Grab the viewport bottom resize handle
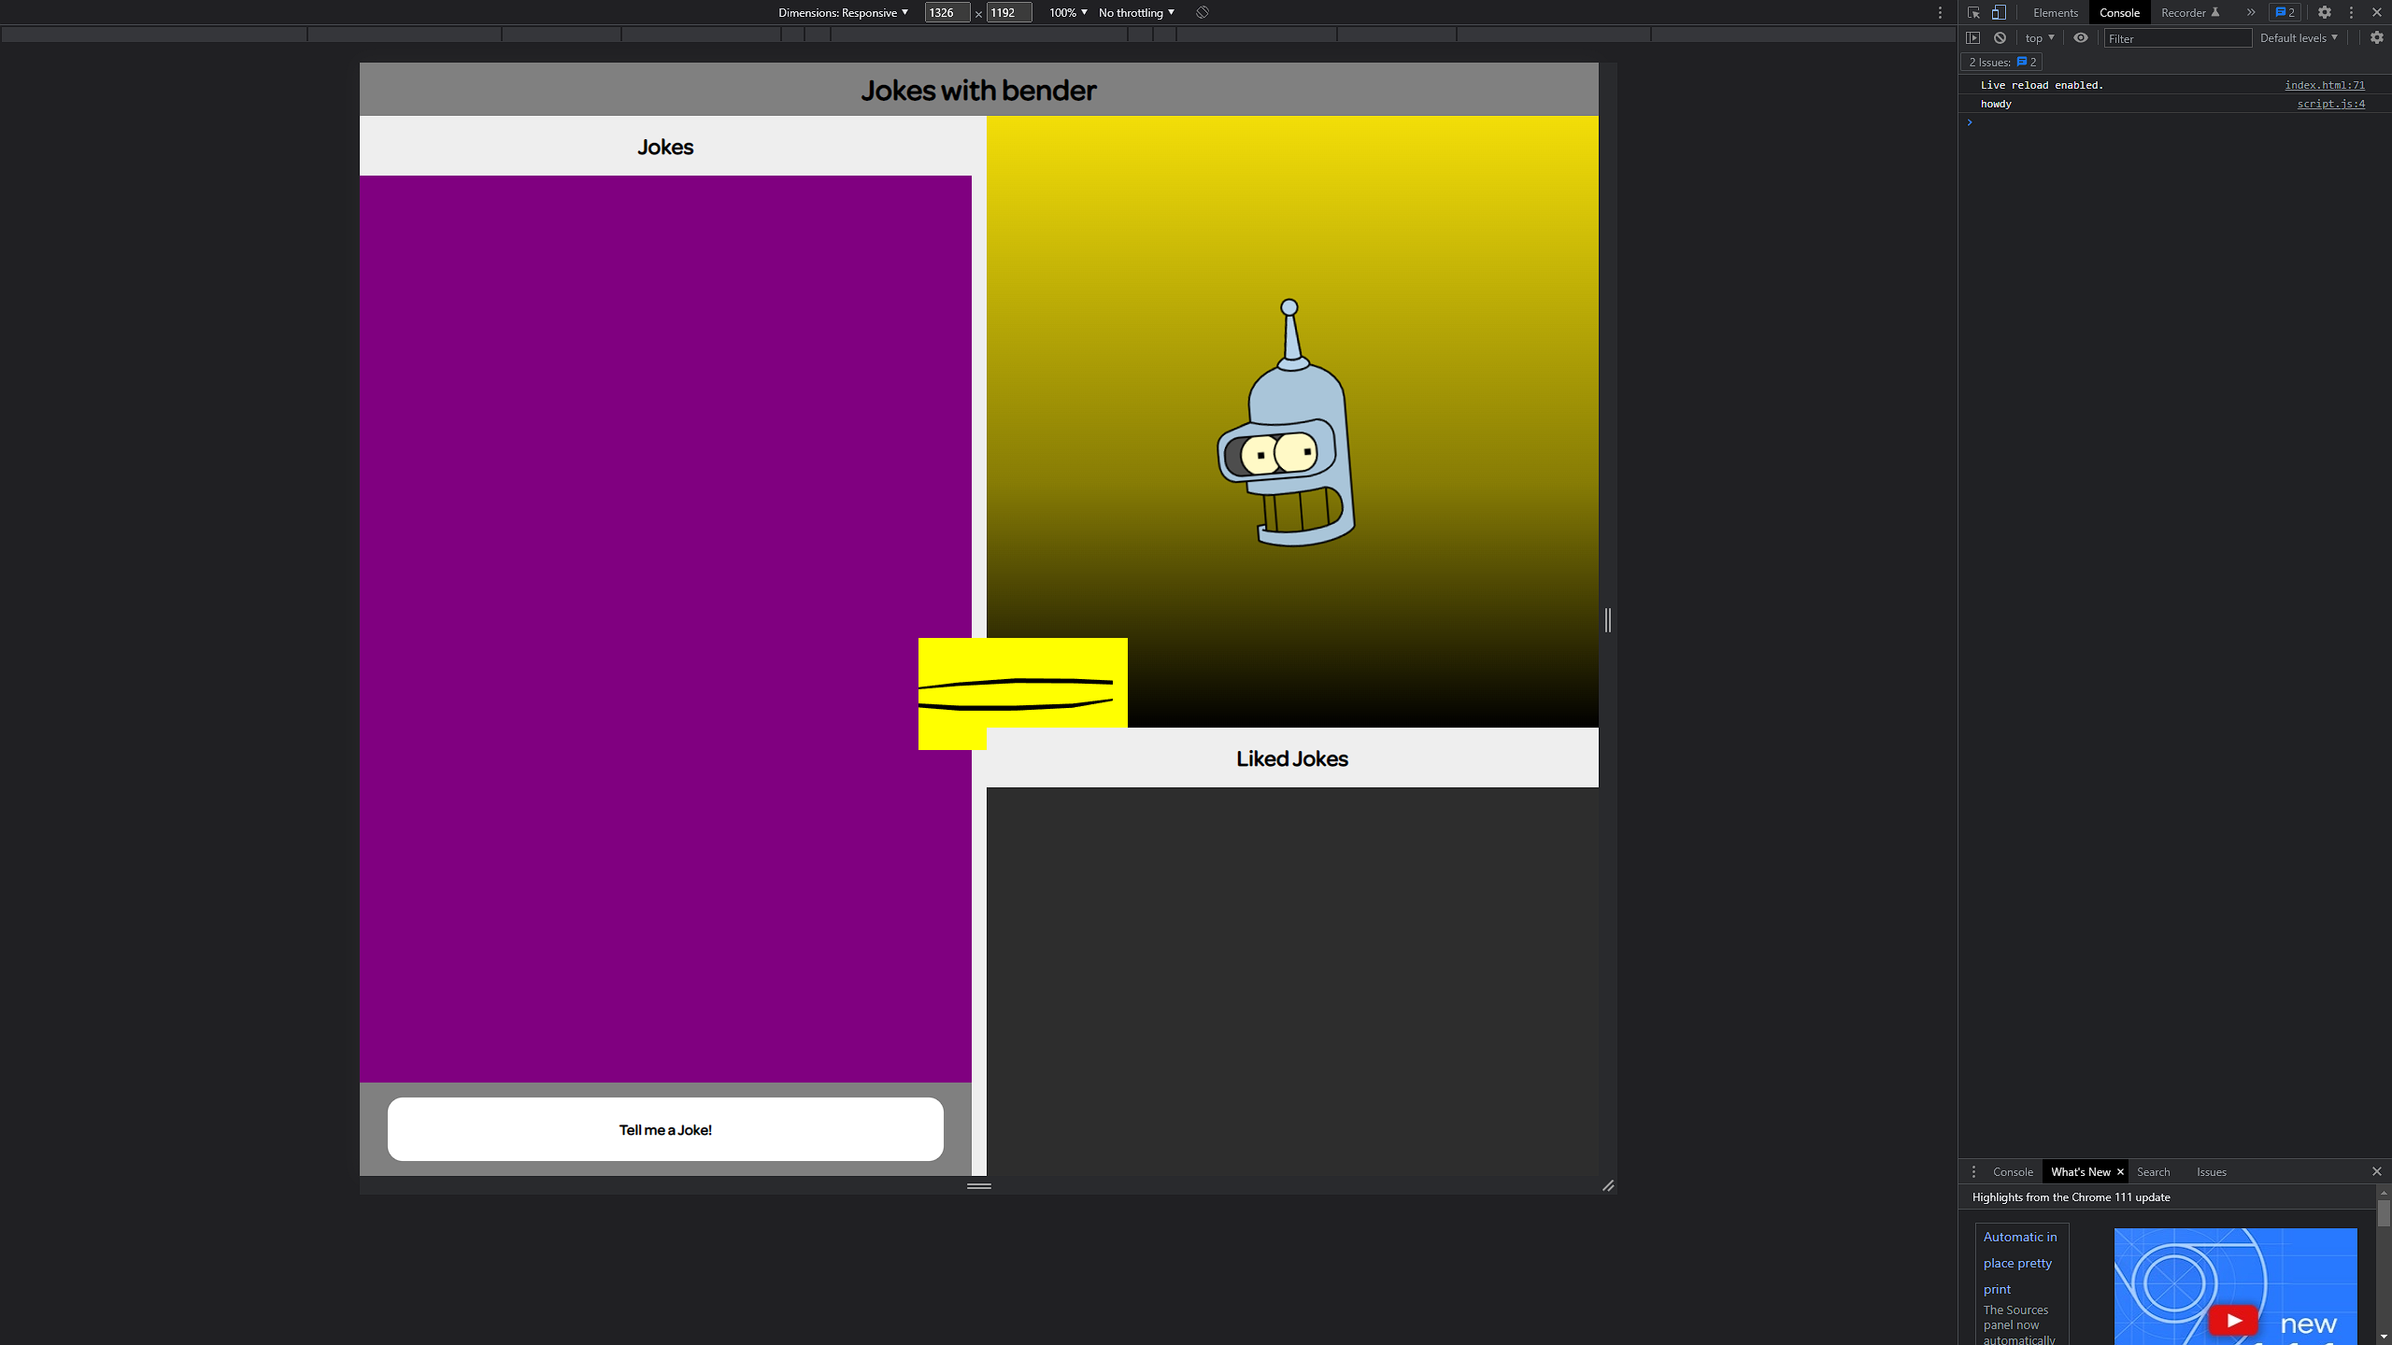This screenshot has width=2392, height=1345. coord(979,1185)
